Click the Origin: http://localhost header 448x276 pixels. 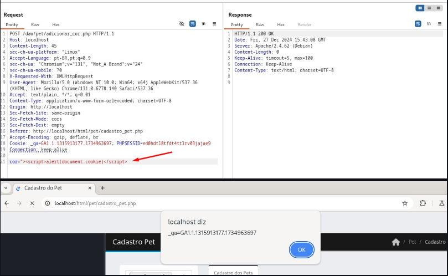tap(41, 107)
